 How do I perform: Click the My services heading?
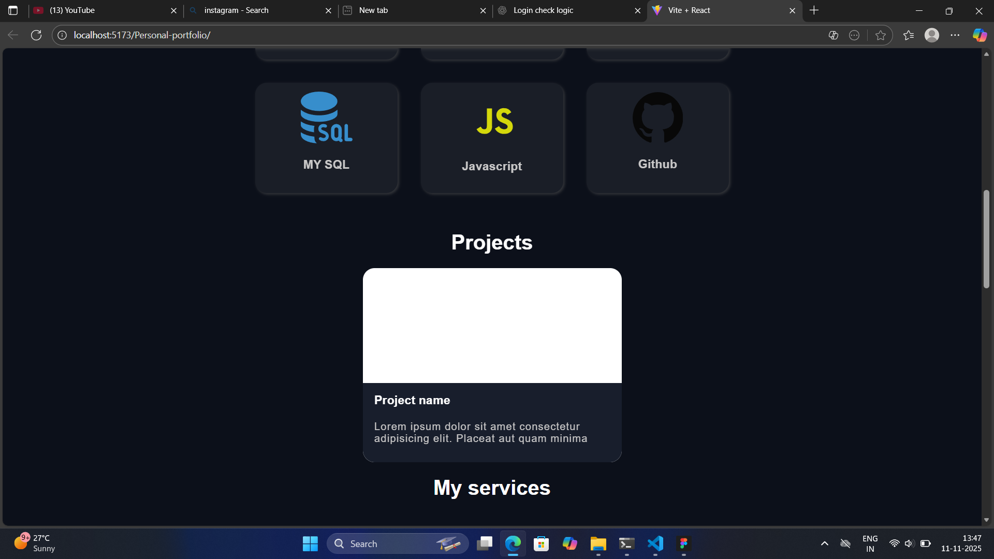click(492, 488)
